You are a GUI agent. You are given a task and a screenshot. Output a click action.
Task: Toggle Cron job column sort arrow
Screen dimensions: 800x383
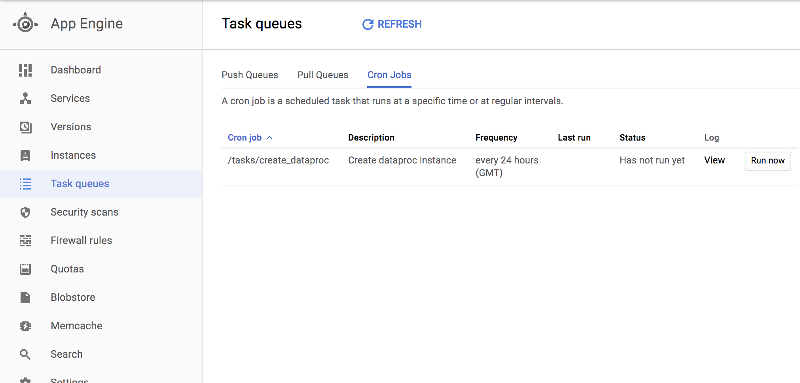[269, 138]
